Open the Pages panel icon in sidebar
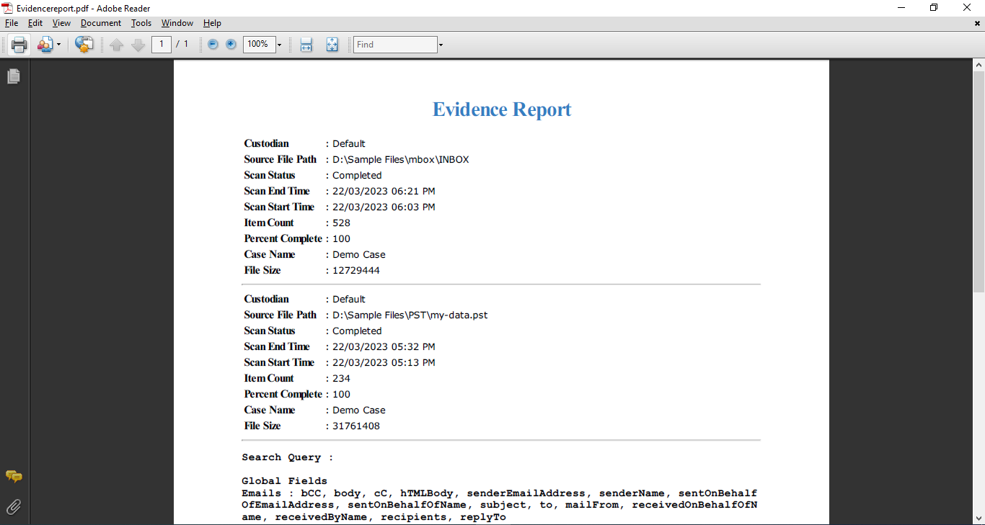The height and width of the screenshot is (525, 985). [14, 76]
